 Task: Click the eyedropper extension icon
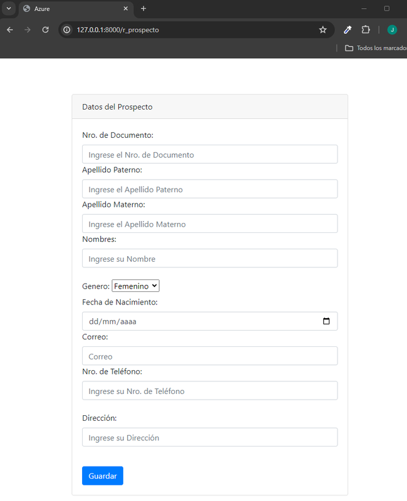click(x=348, y=29)
